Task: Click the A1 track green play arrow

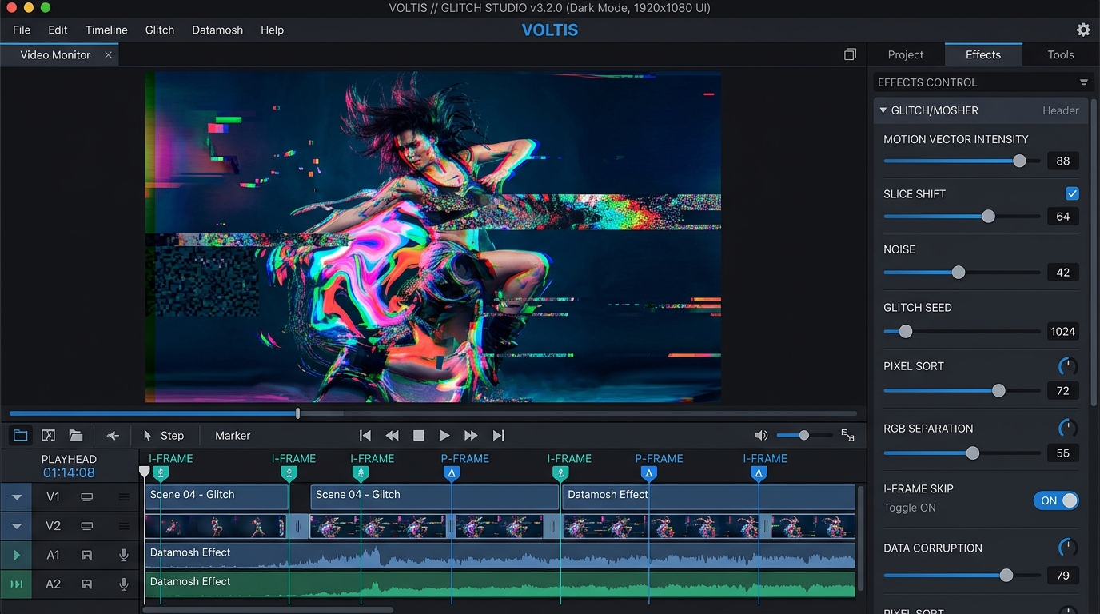Action: 17,555
